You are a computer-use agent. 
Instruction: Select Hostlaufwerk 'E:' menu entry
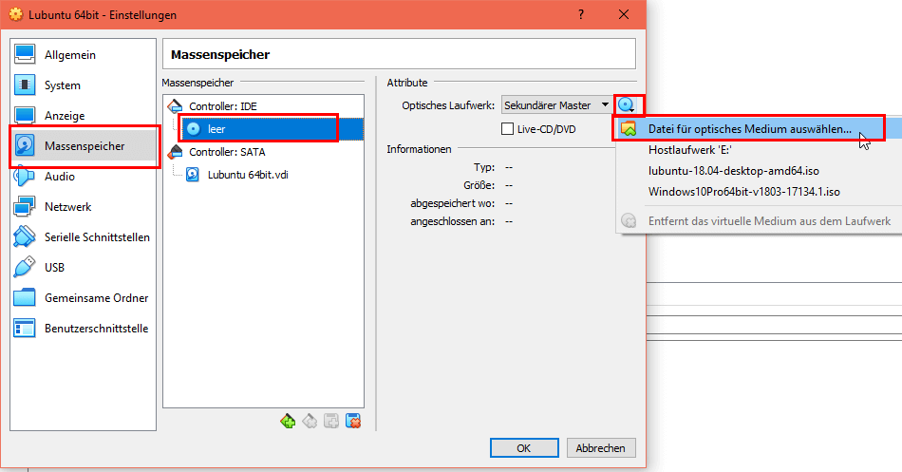(759, 150)
